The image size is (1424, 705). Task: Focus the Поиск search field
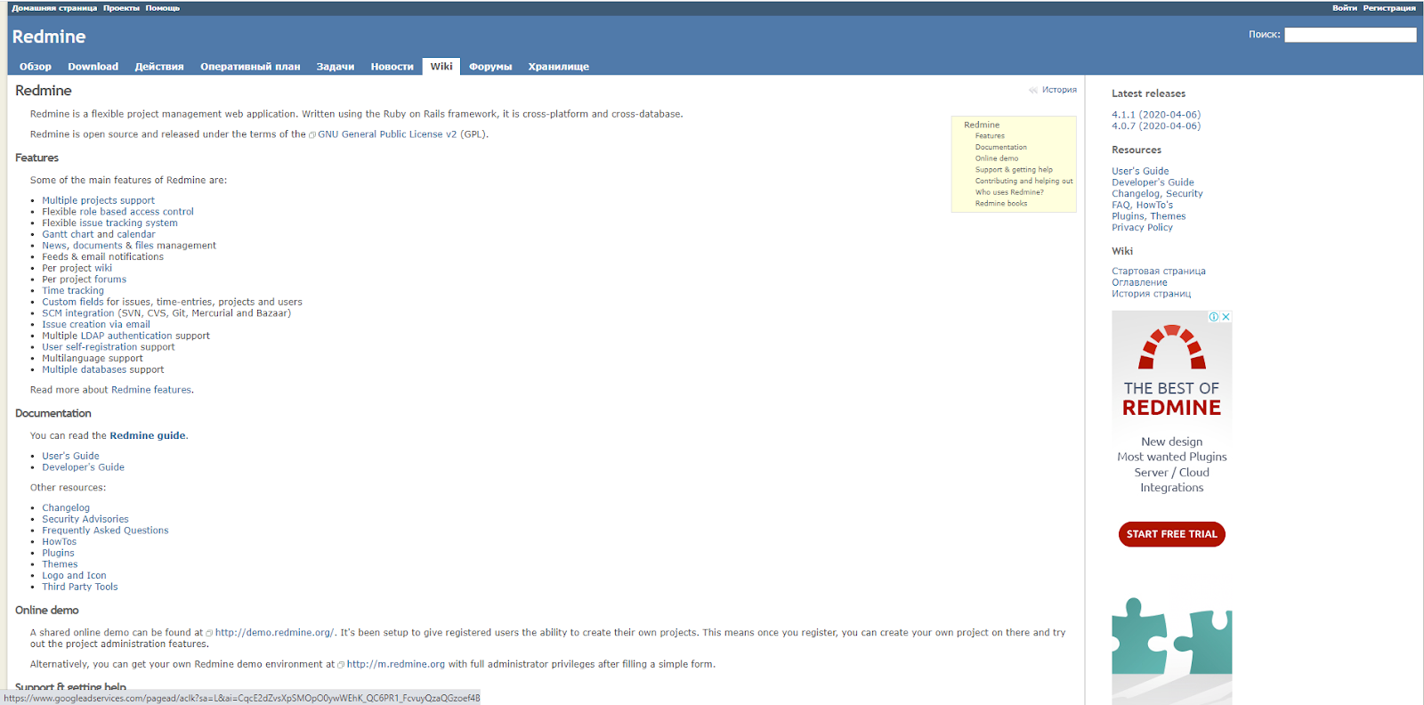coord(1350,35)
